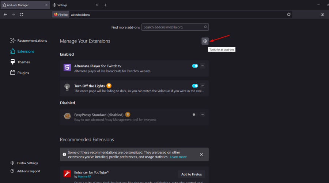Click the Enhancer for YouTube wand icon
The width and height of the screenshot is (329, 183).
tap(67, 174)
